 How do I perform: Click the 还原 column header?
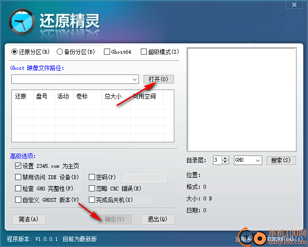coord(23,96)
